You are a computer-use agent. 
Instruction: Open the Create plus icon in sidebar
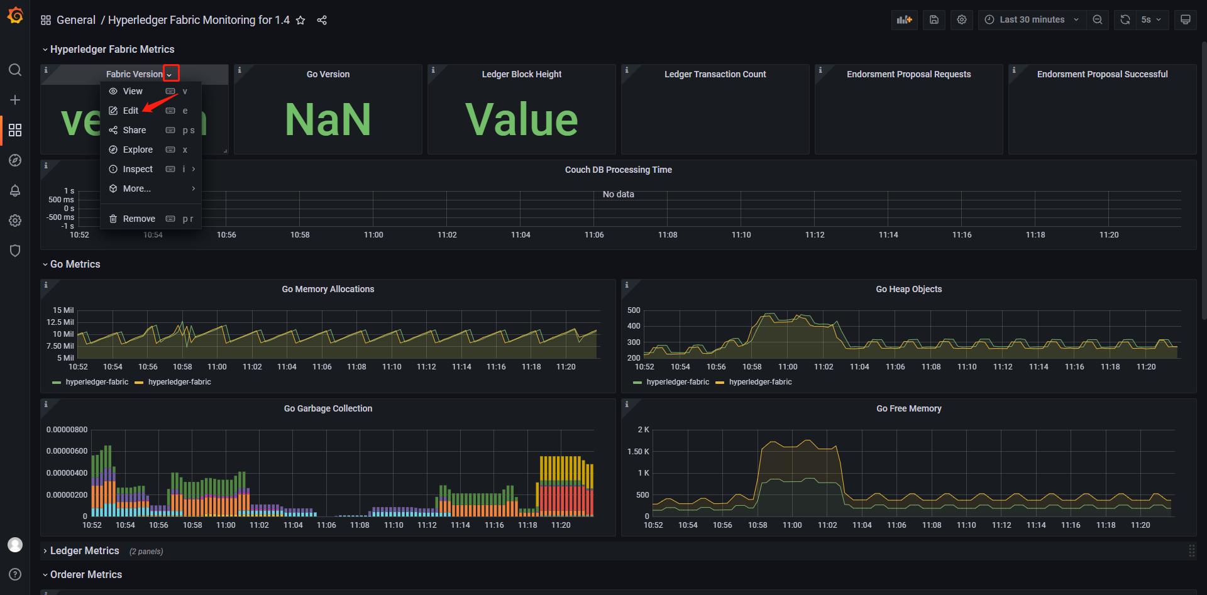click(15, 100)
